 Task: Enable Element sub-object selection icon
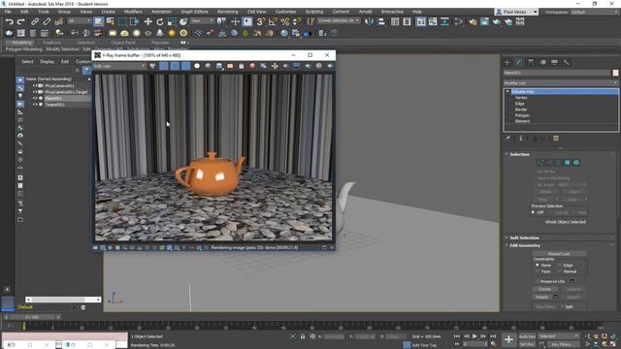576,163
